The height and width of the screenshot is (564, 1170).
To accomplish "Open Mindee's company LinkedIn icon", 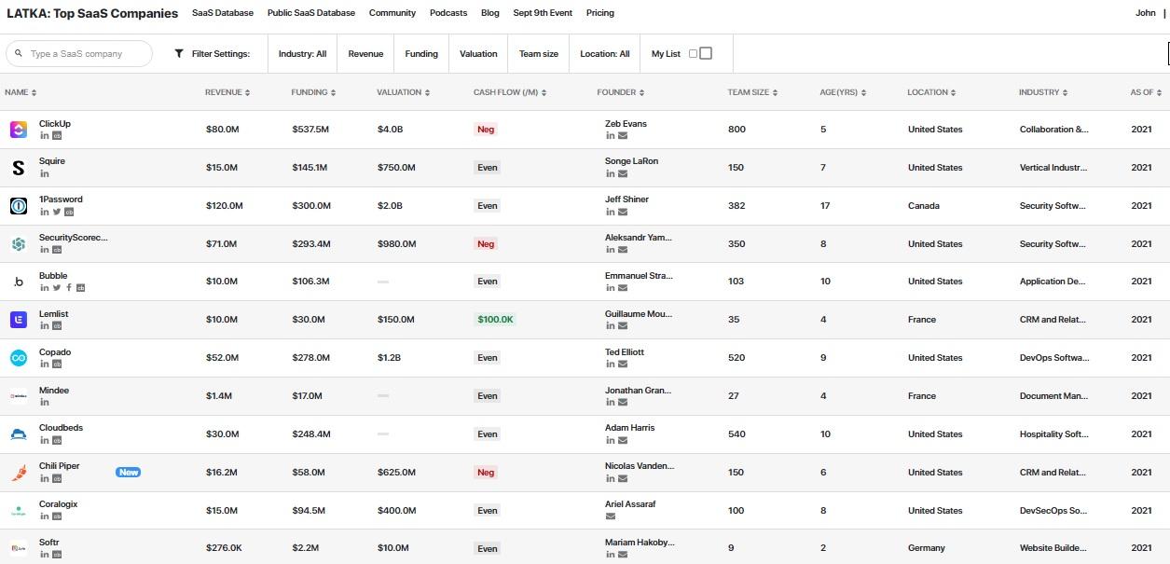I will (45, 403).
